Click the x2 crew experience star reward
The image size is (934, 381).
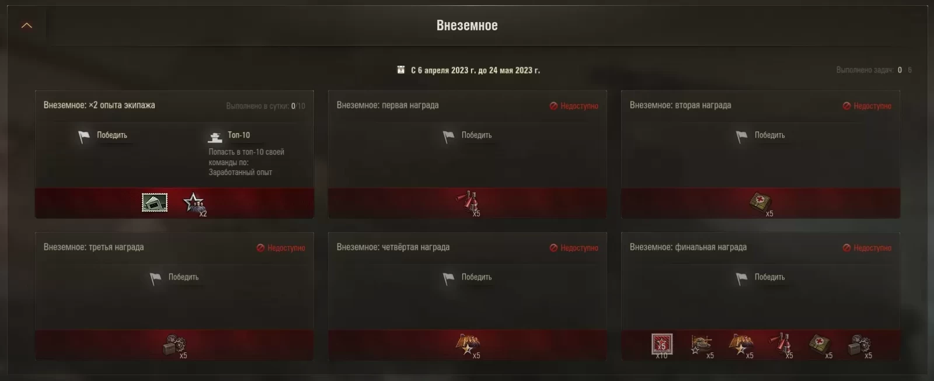pyautogui.click(x=194, y=204)
